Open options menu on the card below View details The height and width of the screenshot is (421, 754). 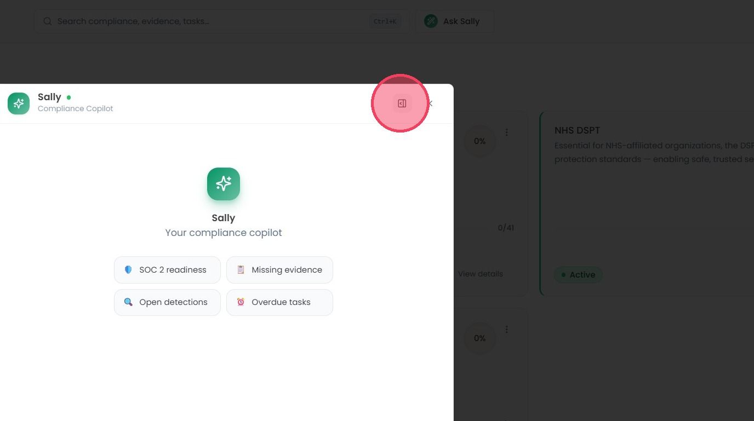pos(507,330)
